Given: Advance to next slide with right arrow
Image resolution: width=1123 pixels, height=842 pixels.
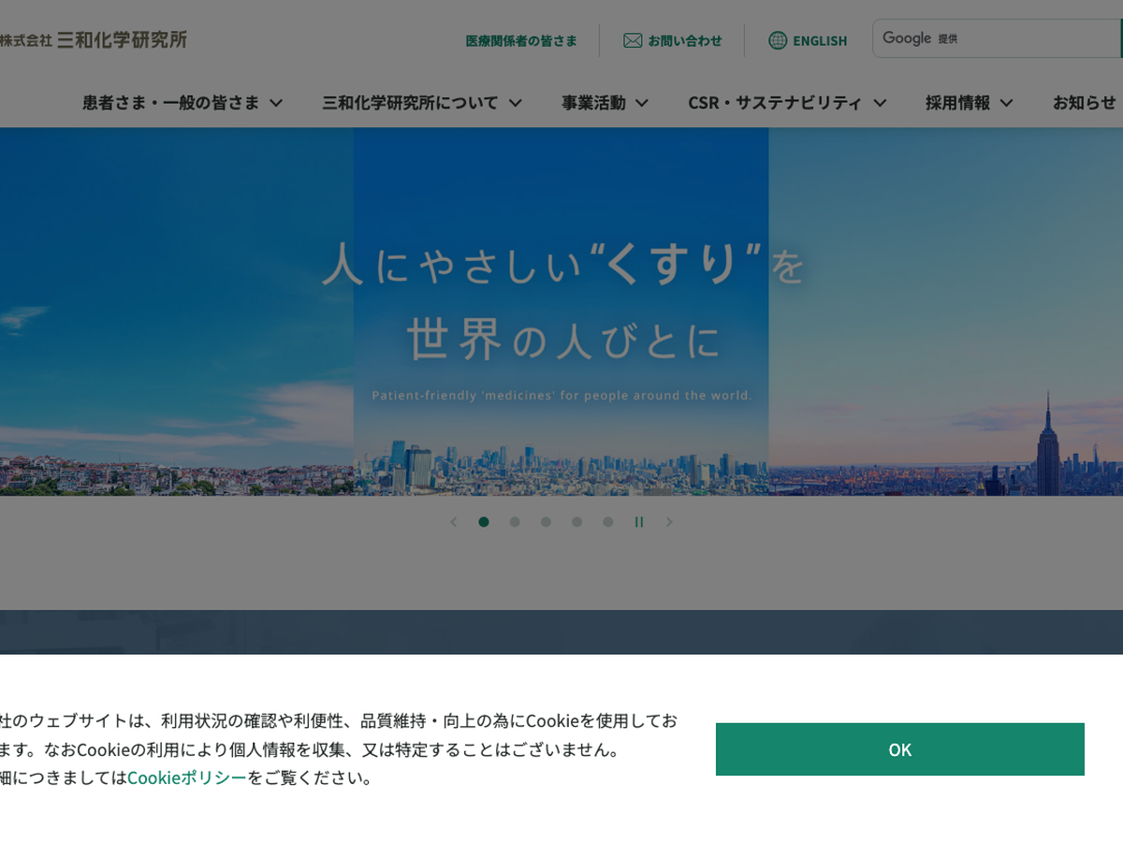Looking at the screenshot, I should click(669, 522).
